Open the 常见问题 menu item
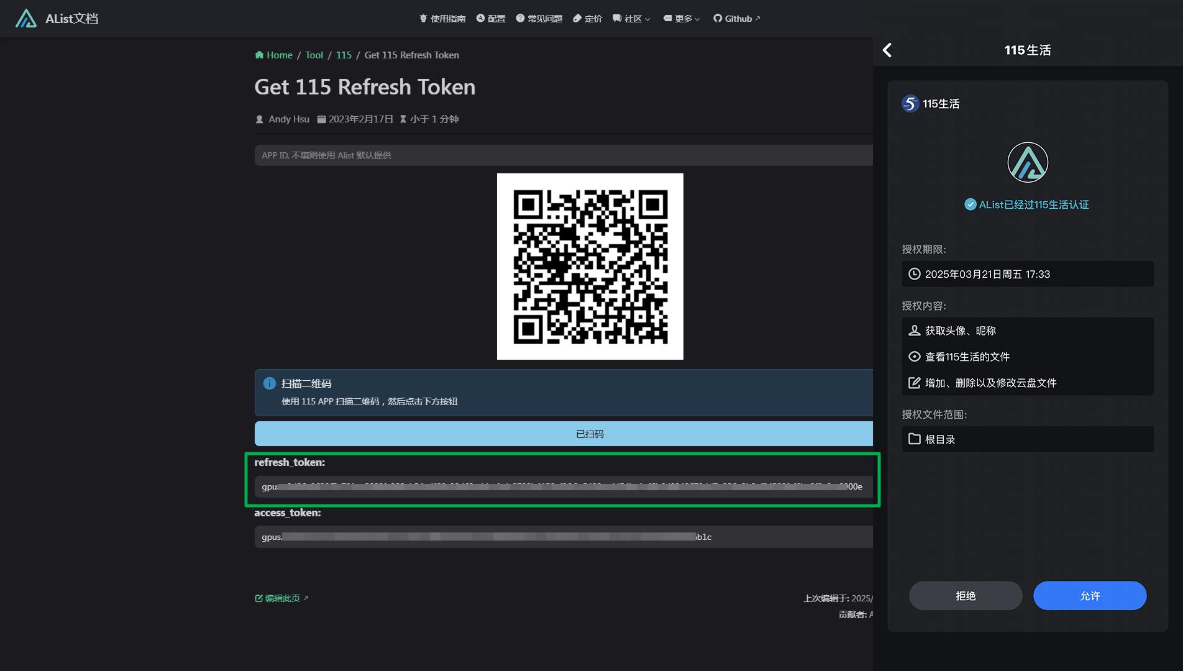Screen dimensions: 1183x671 click(x=539, y=19)
